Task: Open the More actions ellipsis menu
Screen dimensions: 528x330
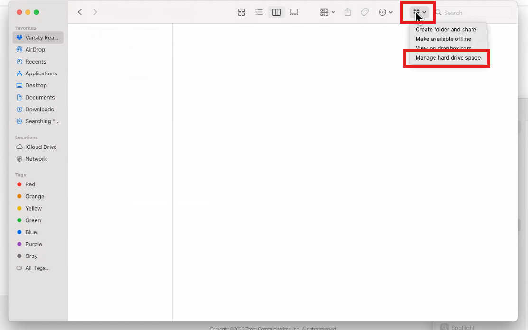Action: pyautogui.click(x=385, y=12)
